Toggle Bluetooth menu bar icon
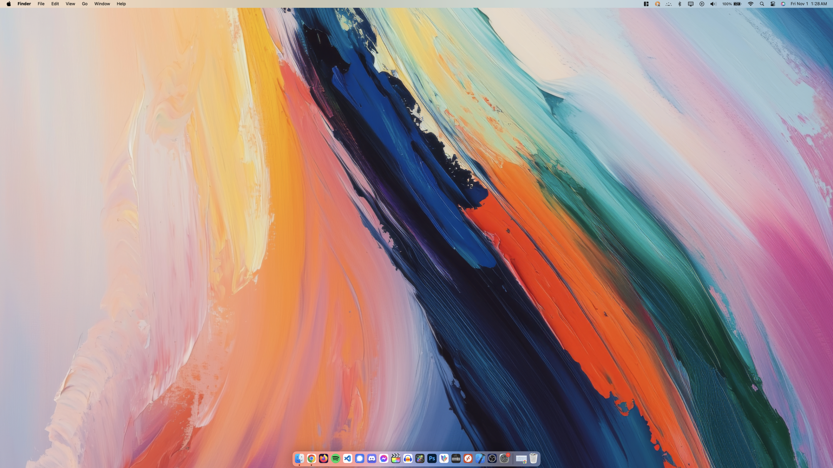 [680, 4]
